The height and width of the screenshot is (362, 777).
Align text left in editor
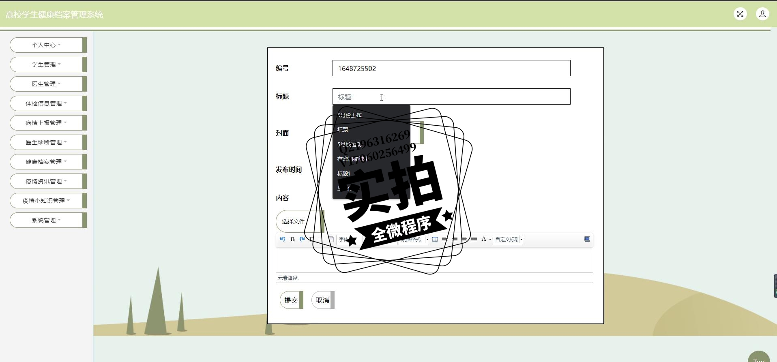coord(444,239)
